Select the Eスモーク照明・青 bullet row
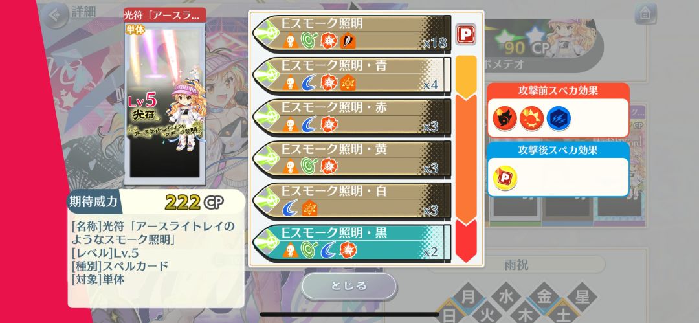The height and width of the screenshot is (323, 699). tap(351, 75)
